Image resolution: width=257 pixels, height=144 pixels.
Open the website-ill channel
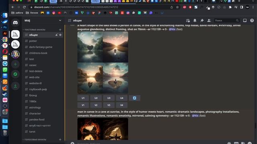click(43, 83)
